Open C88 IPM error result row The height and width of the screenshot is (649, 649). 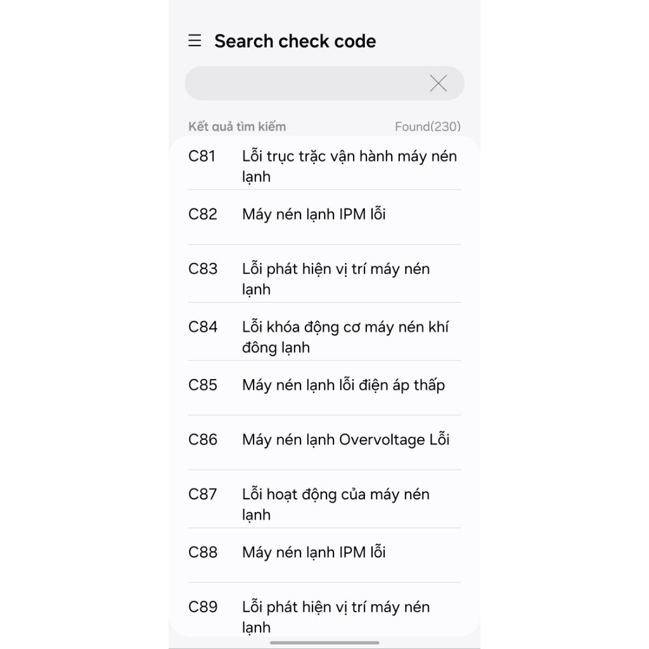(x=324, y=552)
